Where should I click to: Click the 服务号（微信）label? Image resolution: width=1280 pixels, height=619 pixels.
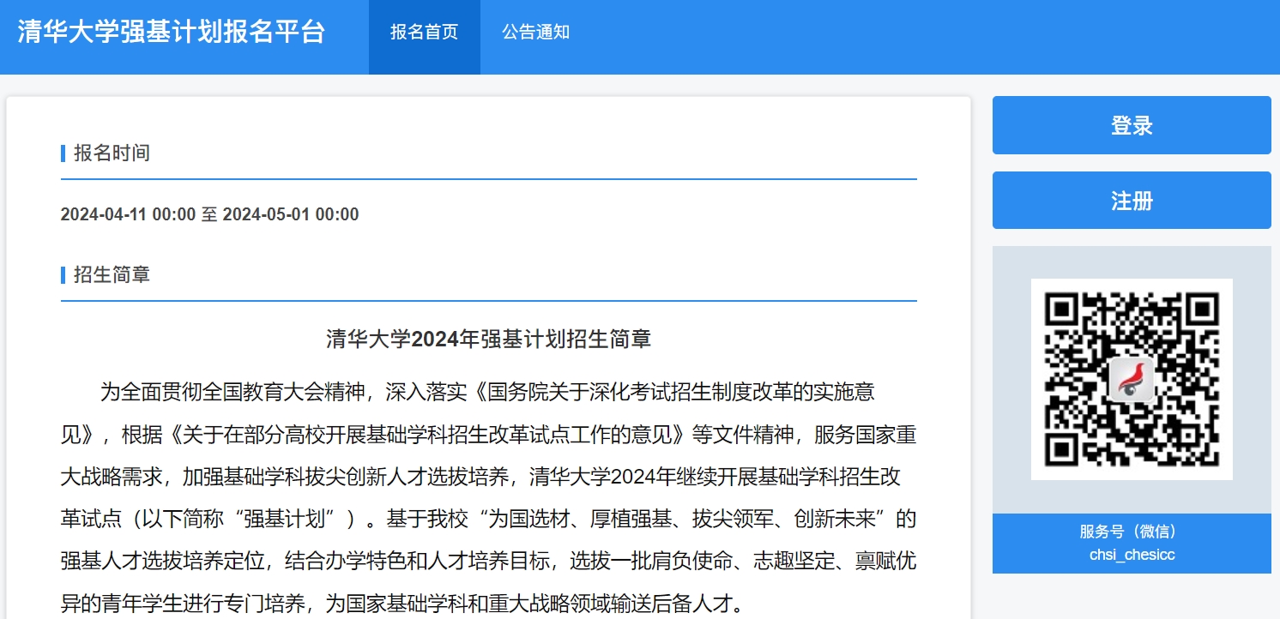pos(1131,532)
